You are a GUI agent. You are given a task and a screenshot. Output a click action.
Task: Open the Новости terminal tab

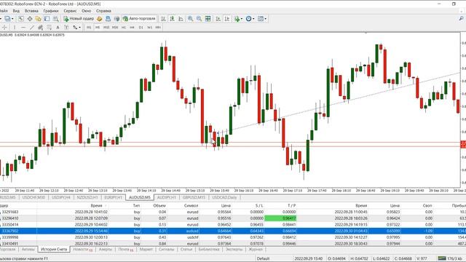[82, 250]
